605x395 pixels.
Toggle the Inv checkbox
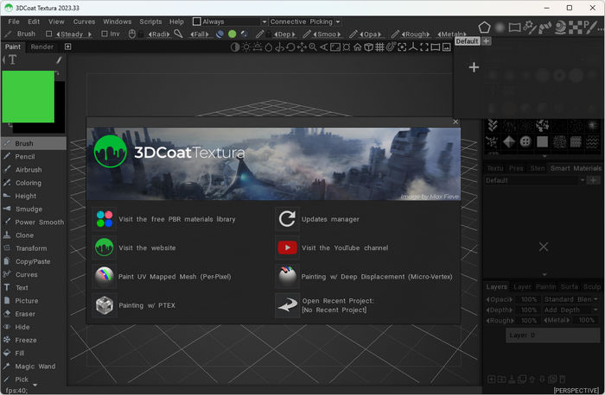click(105, 34)
